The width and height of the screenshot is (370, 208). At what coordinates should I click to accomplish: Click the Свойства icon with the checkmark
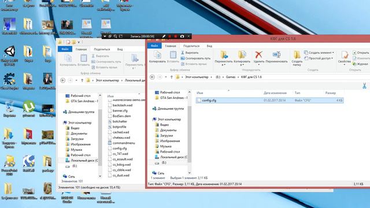pyautogui.click(x=345, y=55)
